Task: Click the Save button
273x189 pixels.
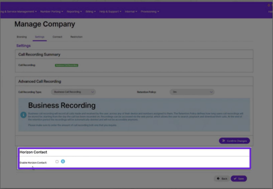Action: 239,179
